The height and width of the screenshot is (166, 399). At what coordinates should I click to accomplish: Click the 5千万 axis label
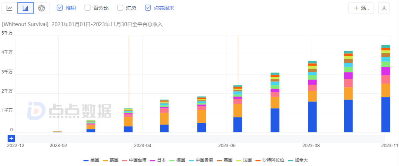point(7,33)
